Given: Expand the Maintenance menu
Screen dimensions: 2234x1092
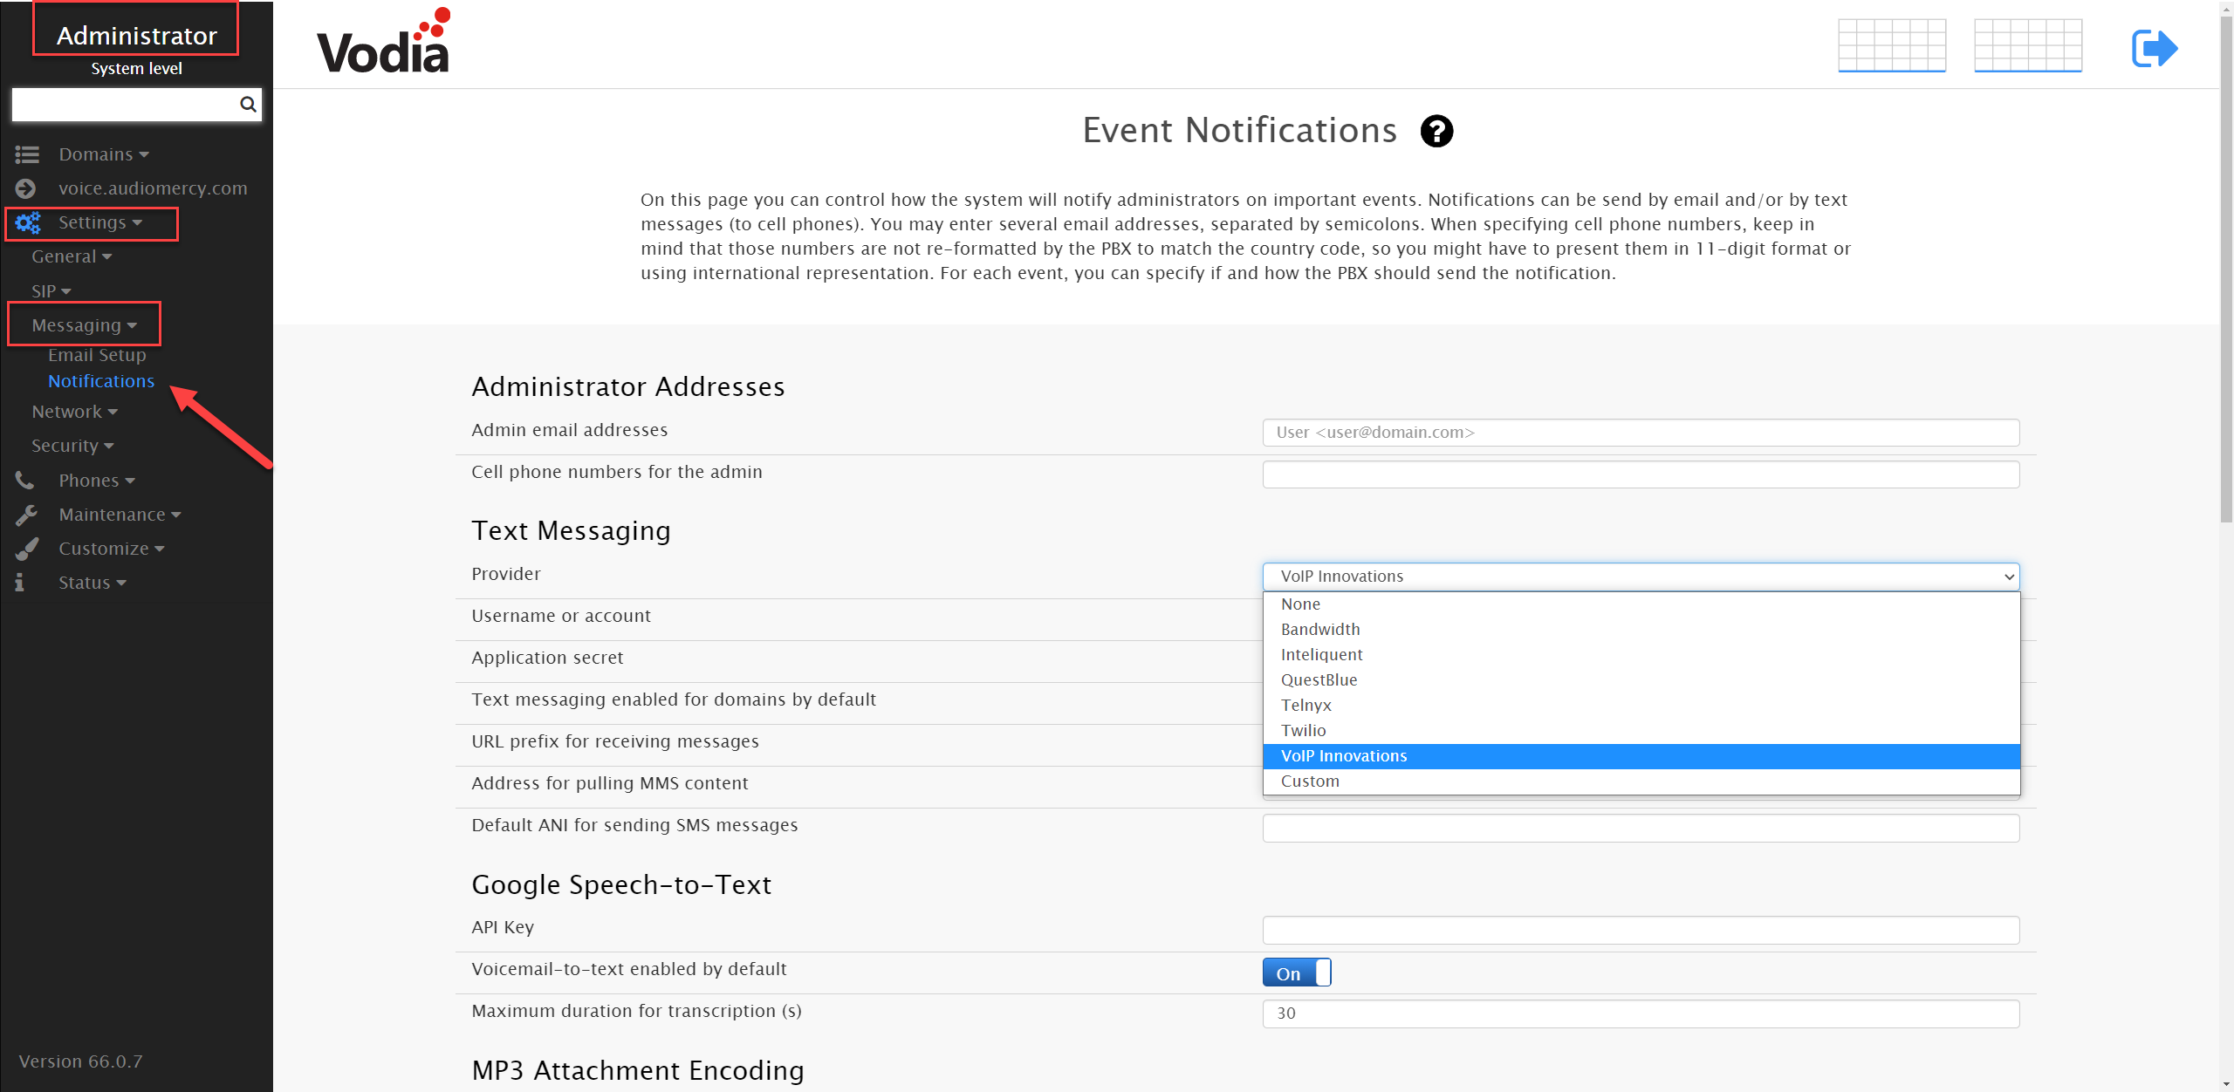Looking at the screenshot, I should click(x=120, y=515).
